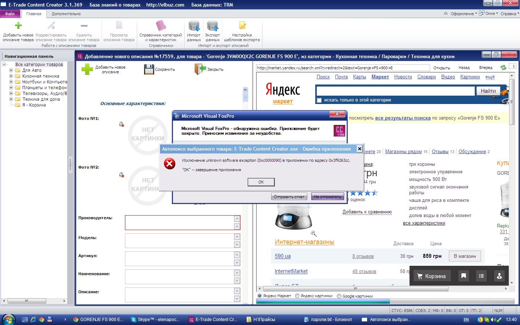Screen dimensions: 520x325
Task: Select the Я - Корзина tree item
Action: pos(34,105)
